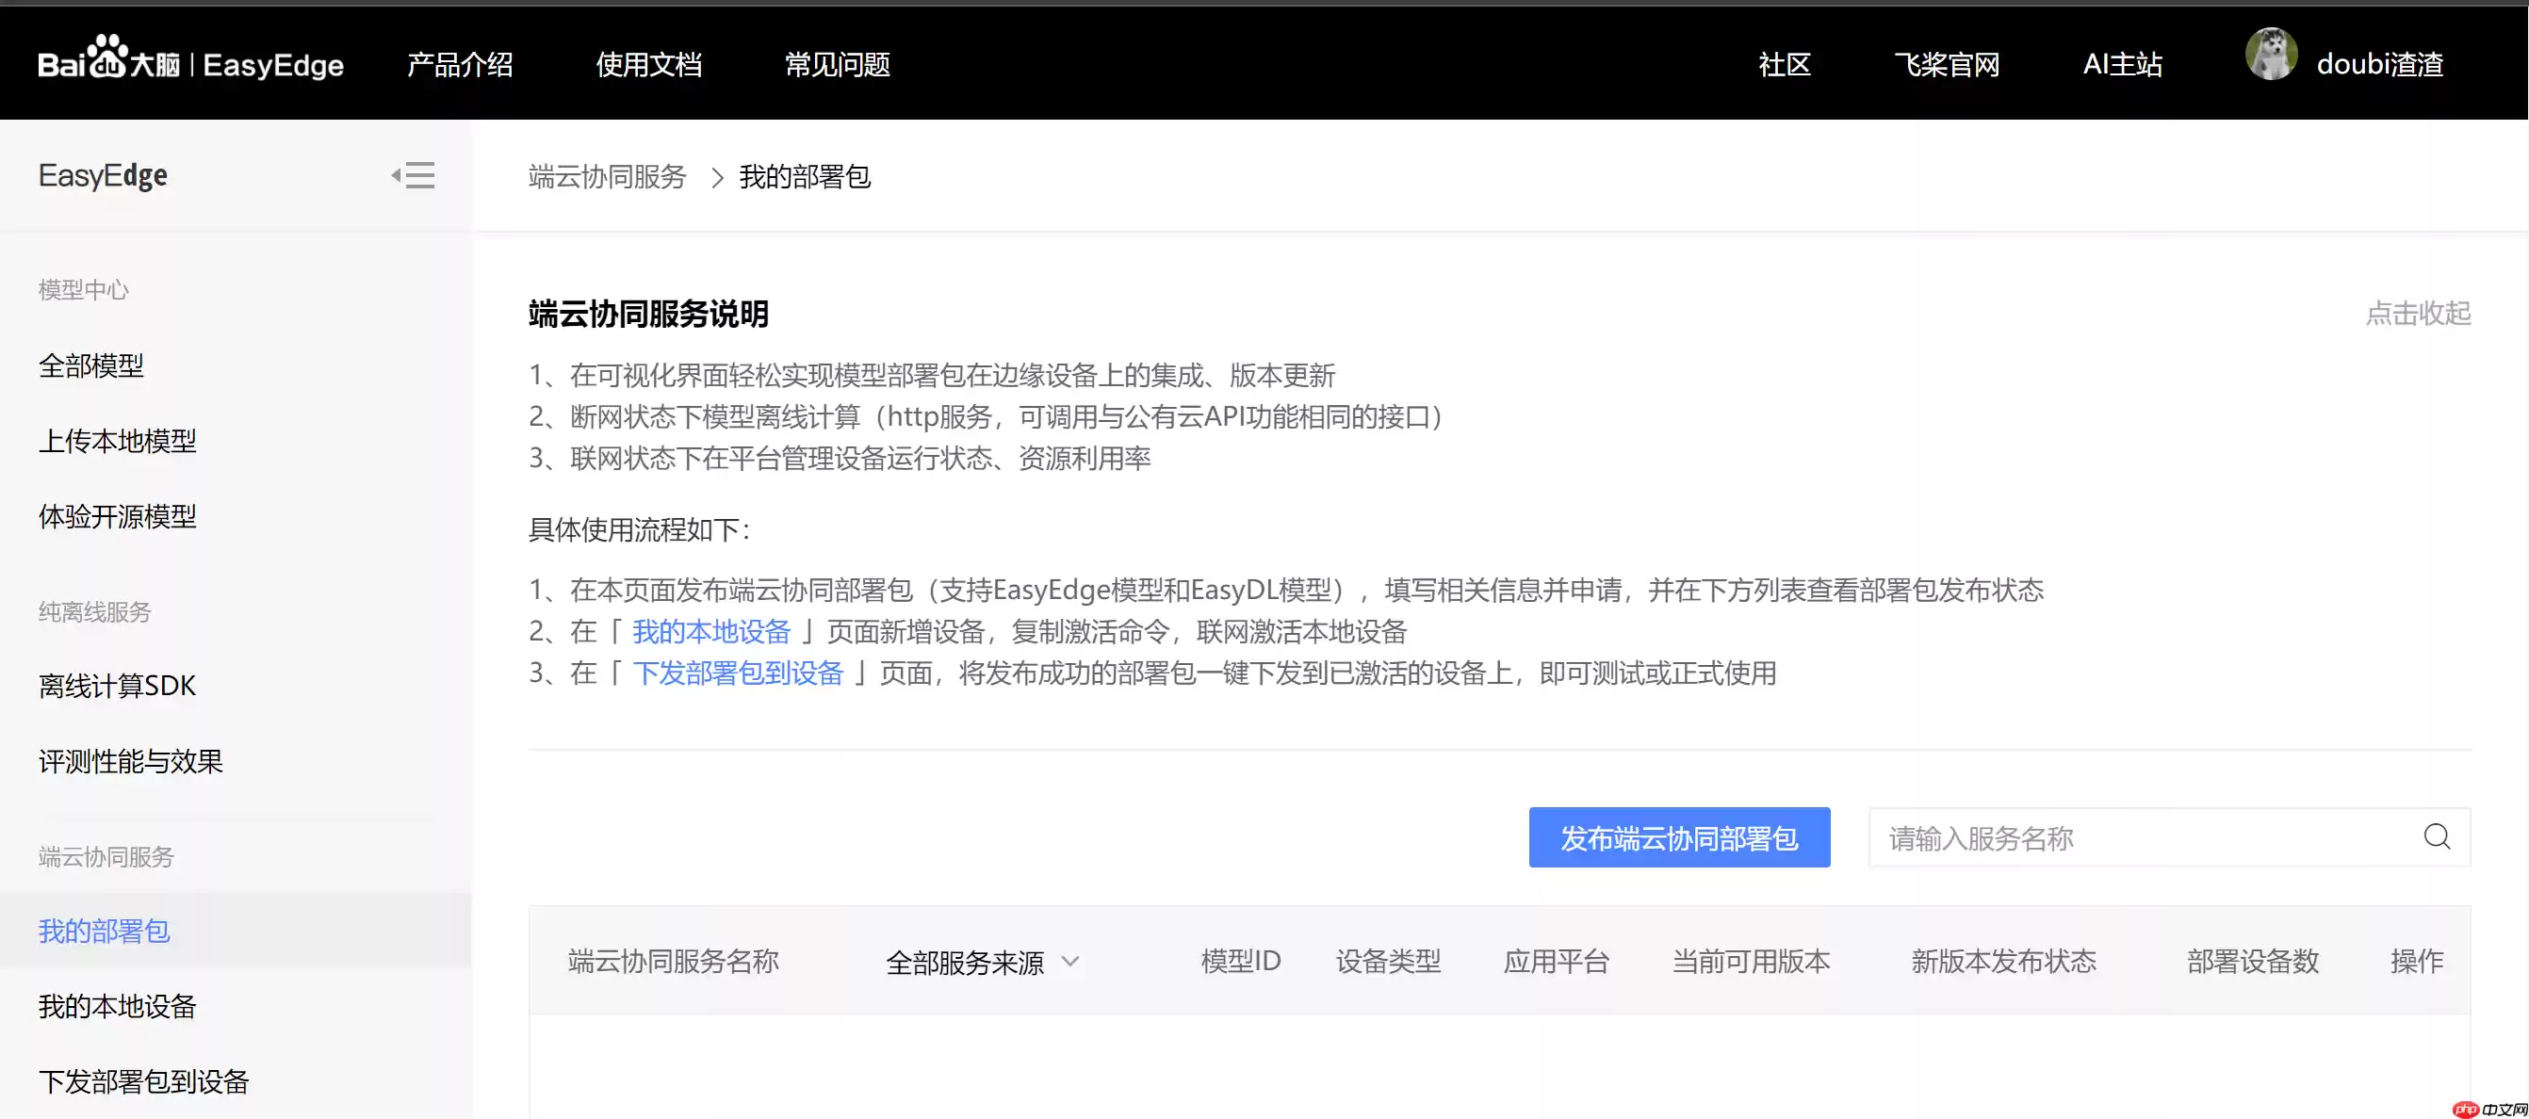Viewport: 2529px width, 1119px height.
Task: Open the 下发部署包到设备 inline link
Action: click(x=739, y=673)
